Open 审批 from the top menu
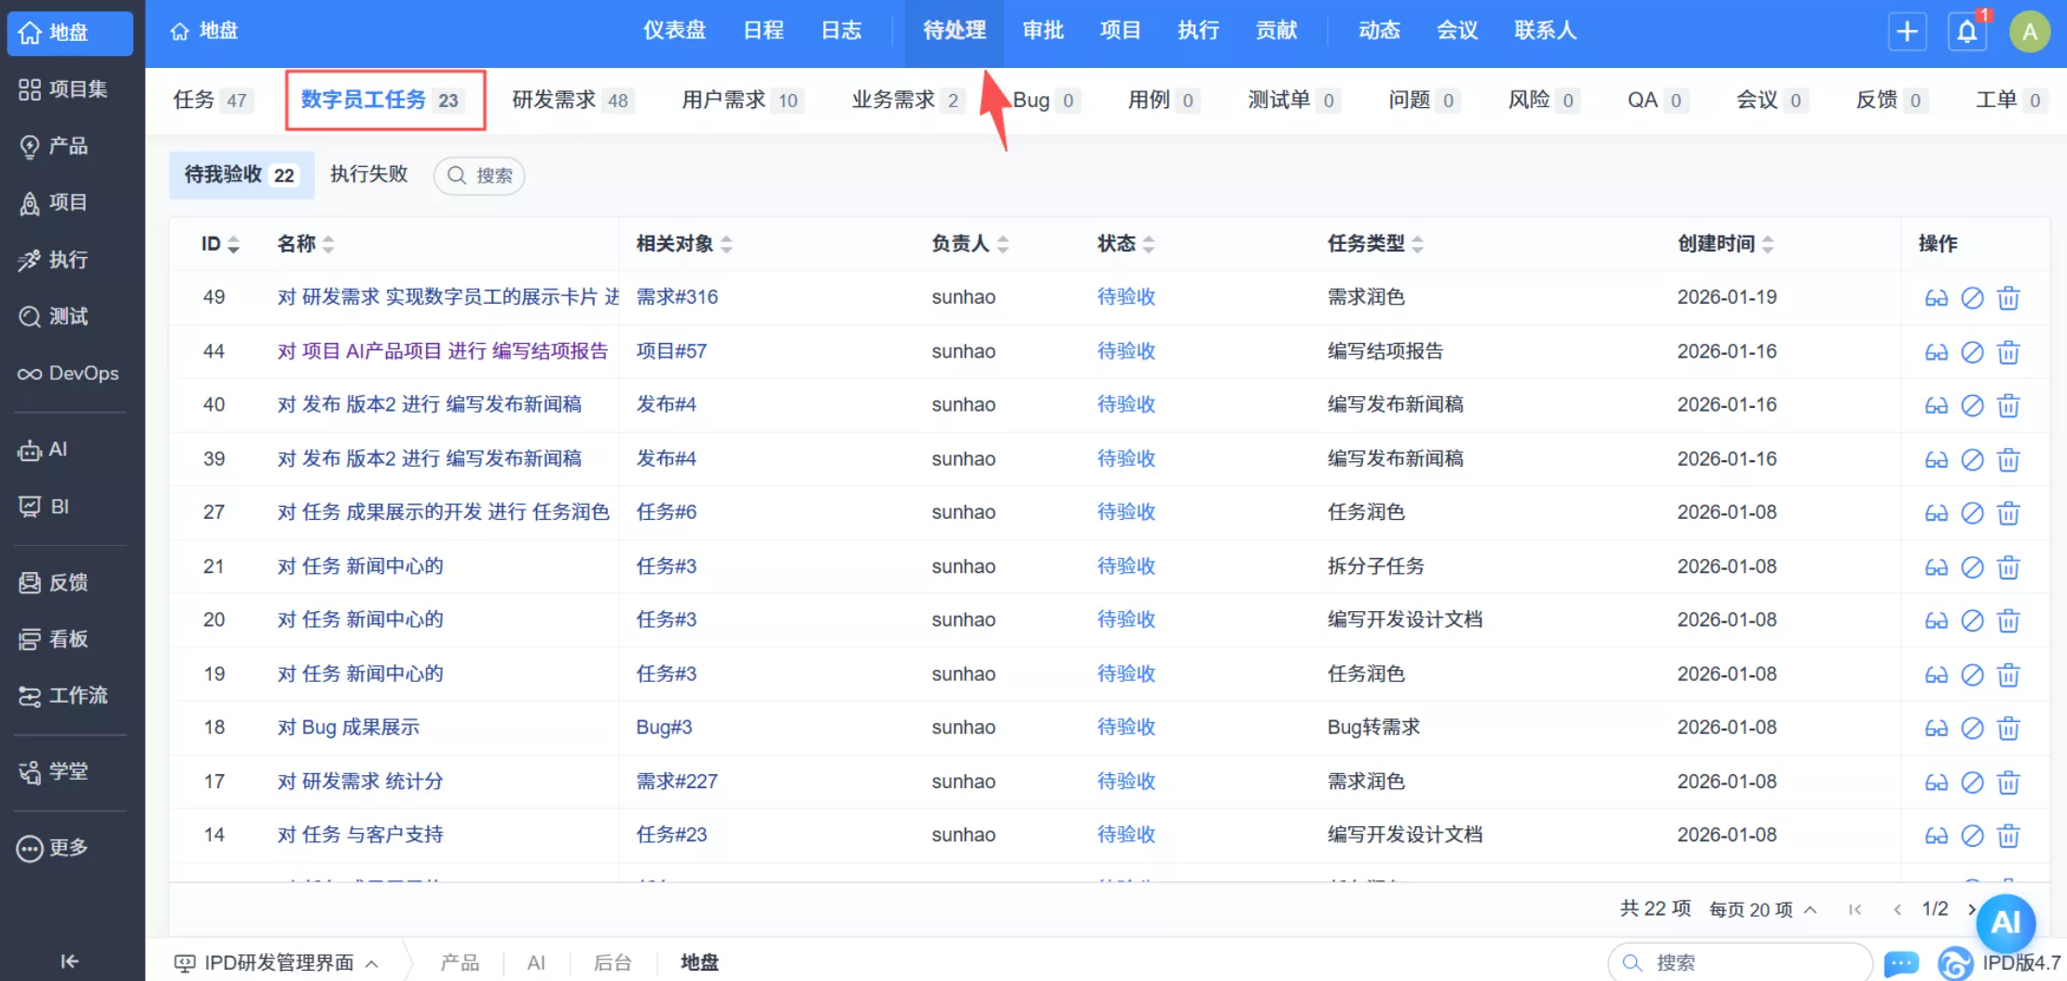Image resolution: width=2067 pixels, height=981 pixels. coord(1042,31)
